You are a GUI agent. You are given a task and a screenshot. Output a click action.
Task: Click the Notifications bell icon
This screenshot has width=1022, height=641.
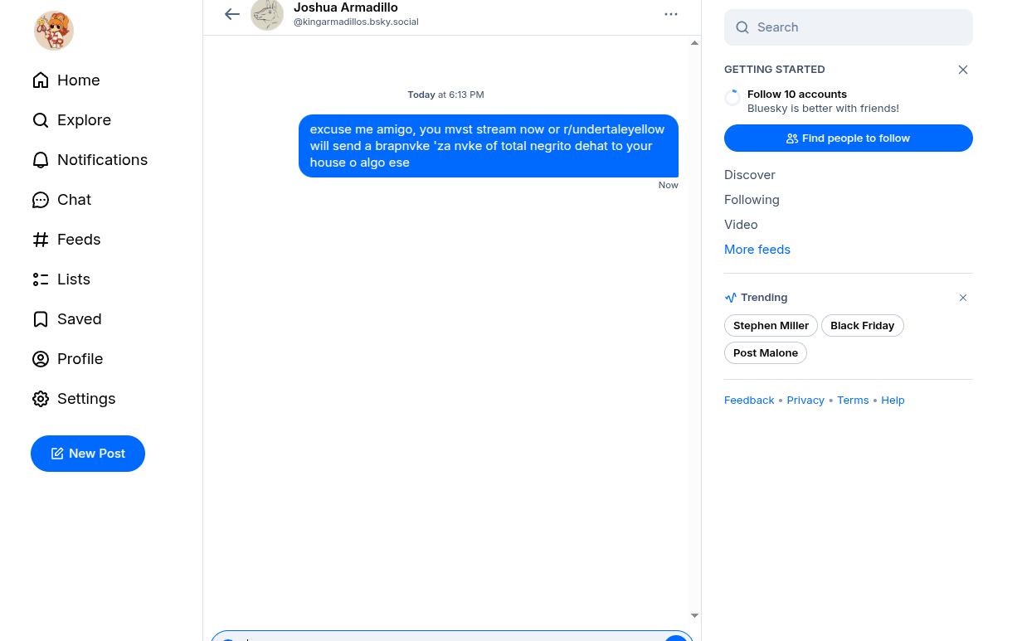41,160
